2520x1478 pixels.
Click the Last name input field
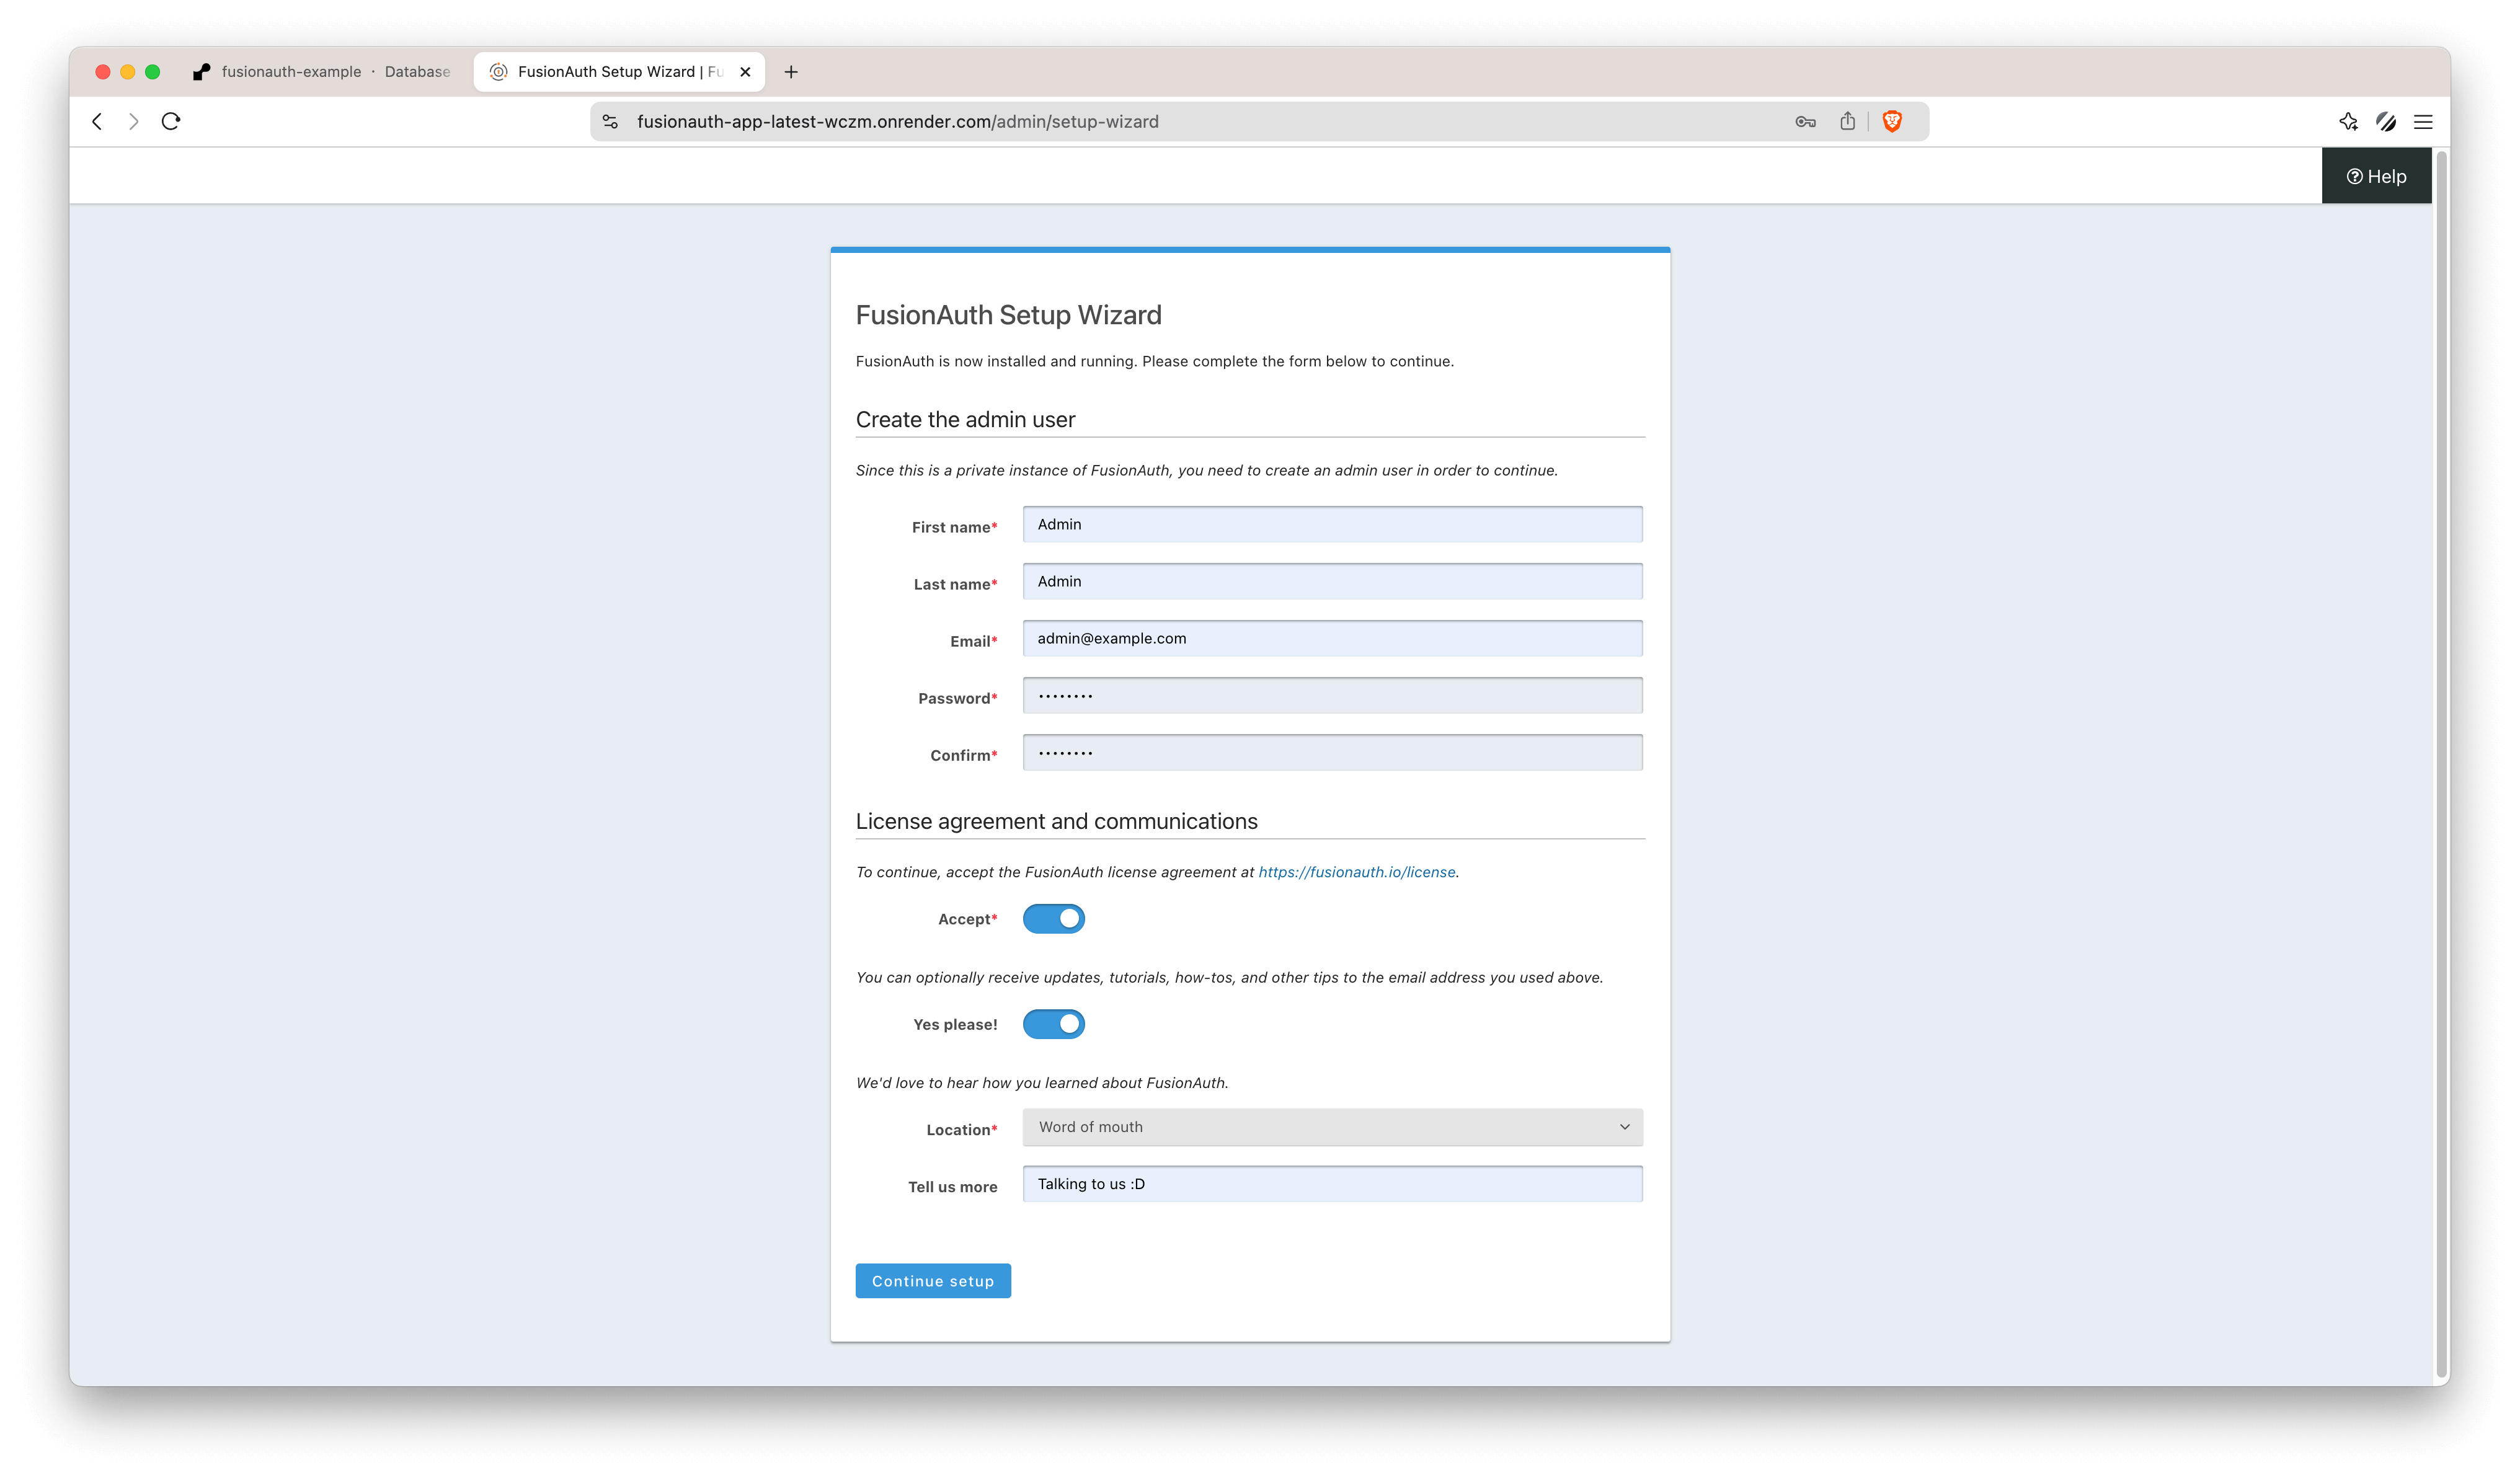pos(1332,581)
